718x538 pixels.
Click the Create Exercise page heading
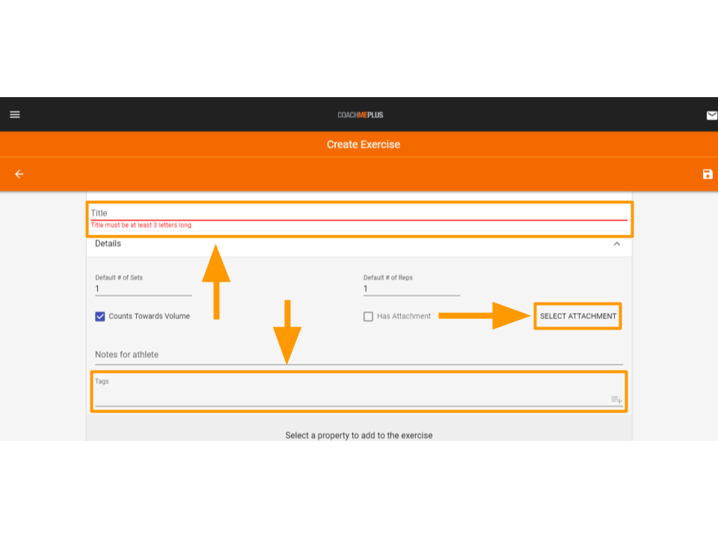pyautogui.click(x=363, y=144)
